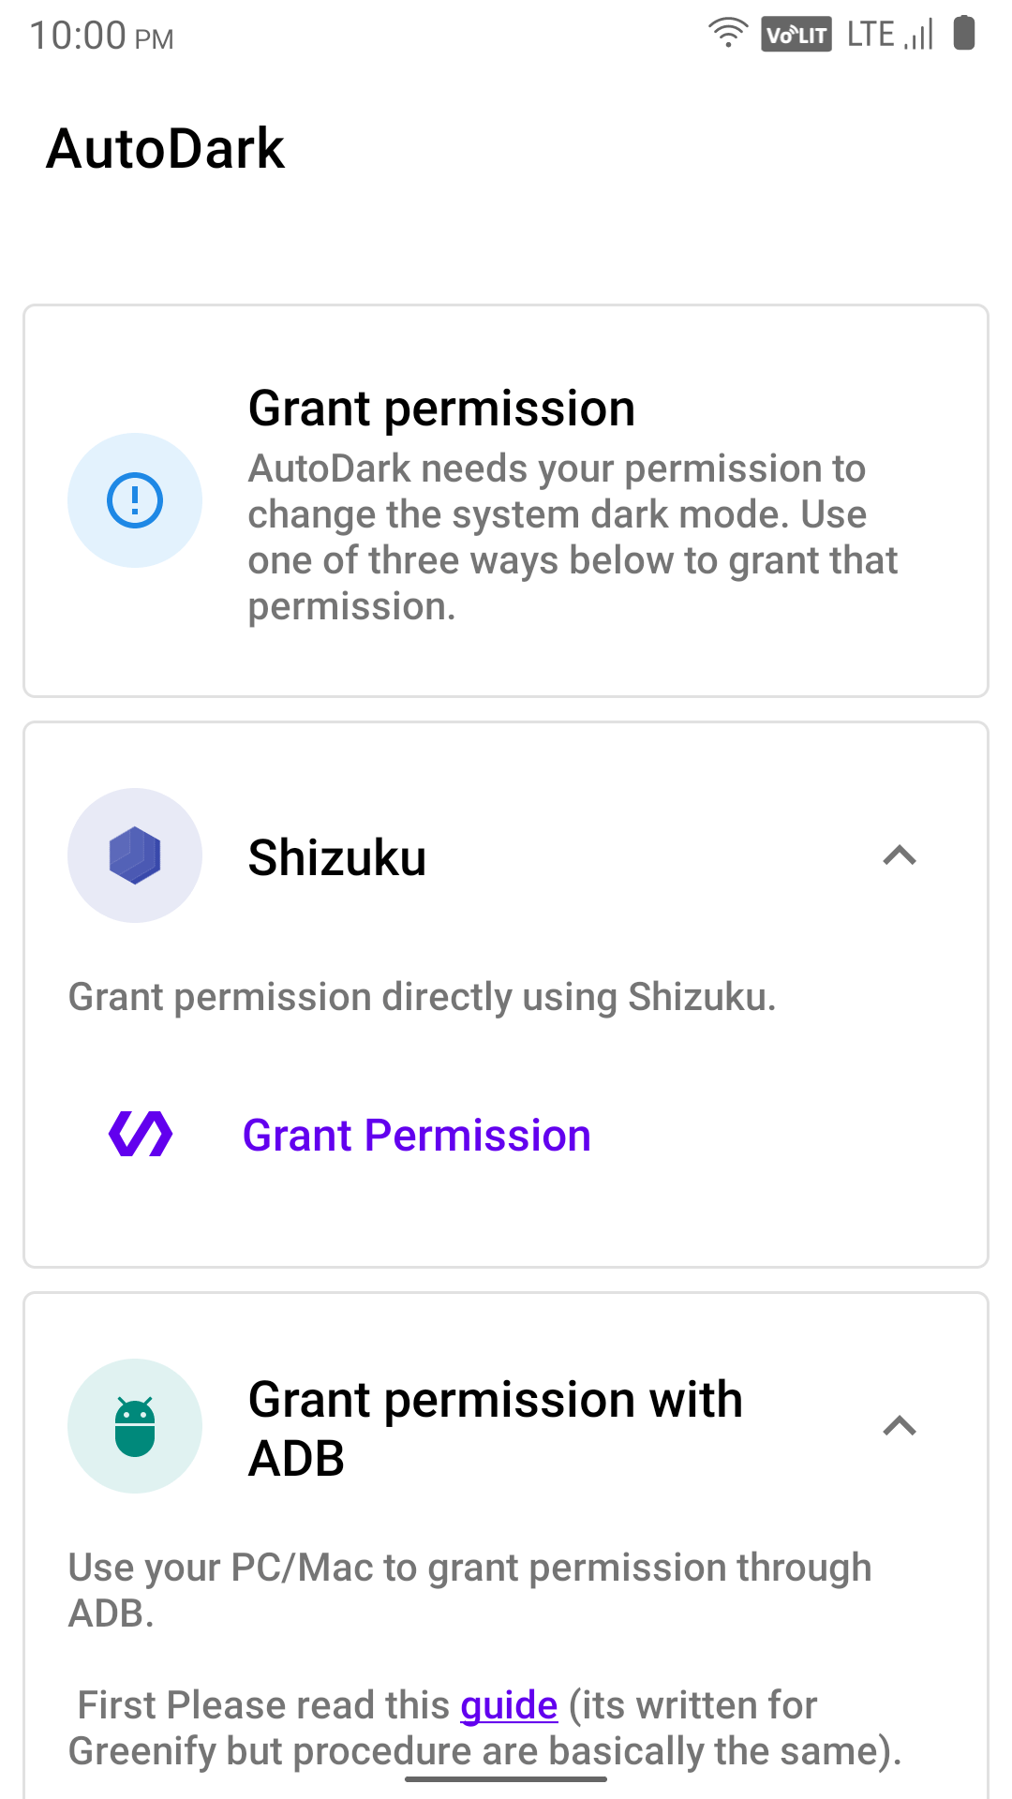Tap the battery icon in status bar

963,34
